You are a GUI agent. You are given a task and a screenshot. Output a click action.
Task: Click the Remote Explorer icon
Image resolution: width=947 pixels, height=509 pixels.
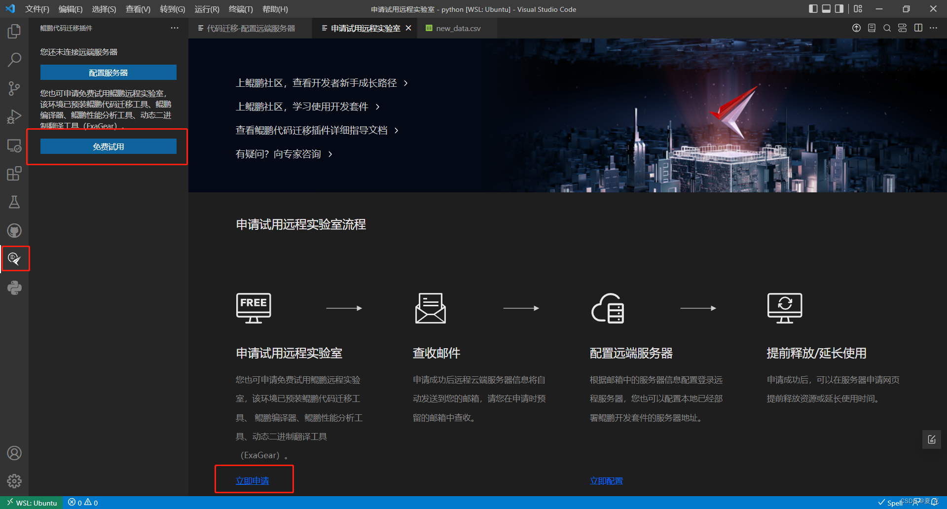[14, 145]
